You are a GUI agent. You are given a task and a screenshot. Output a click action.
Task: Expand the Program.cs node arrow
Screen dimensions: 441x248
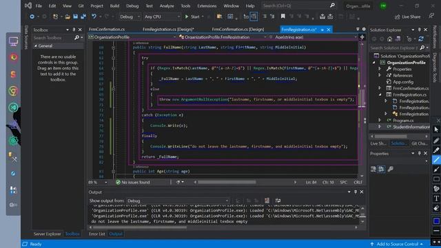click(380, 121)
